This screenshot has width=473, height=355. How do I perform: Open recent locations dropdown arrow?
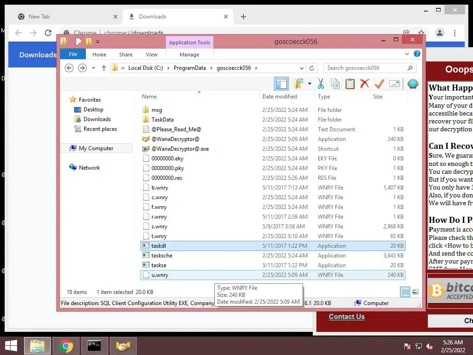(93, 68)
